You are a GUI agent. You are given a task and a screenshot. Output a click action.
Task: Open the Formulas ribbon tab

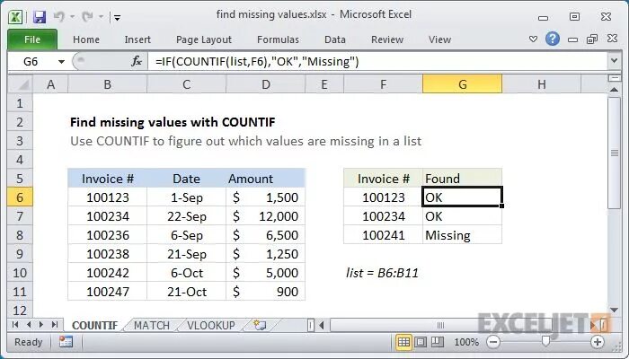point(278,39)
